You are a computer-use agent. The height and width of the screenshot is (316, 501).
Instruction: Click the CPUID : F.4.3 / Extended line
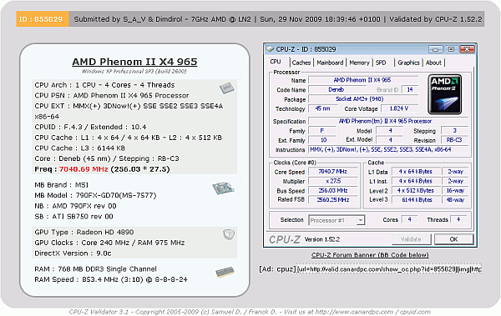point(90,127)
